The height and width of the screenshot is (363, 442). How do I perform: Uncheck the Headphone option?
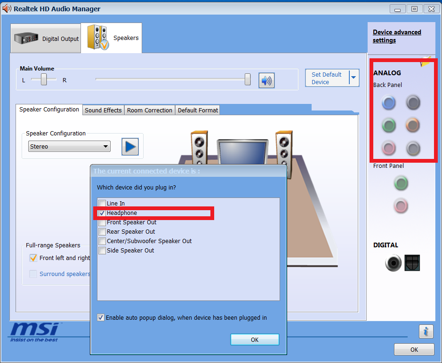[102, 213]
